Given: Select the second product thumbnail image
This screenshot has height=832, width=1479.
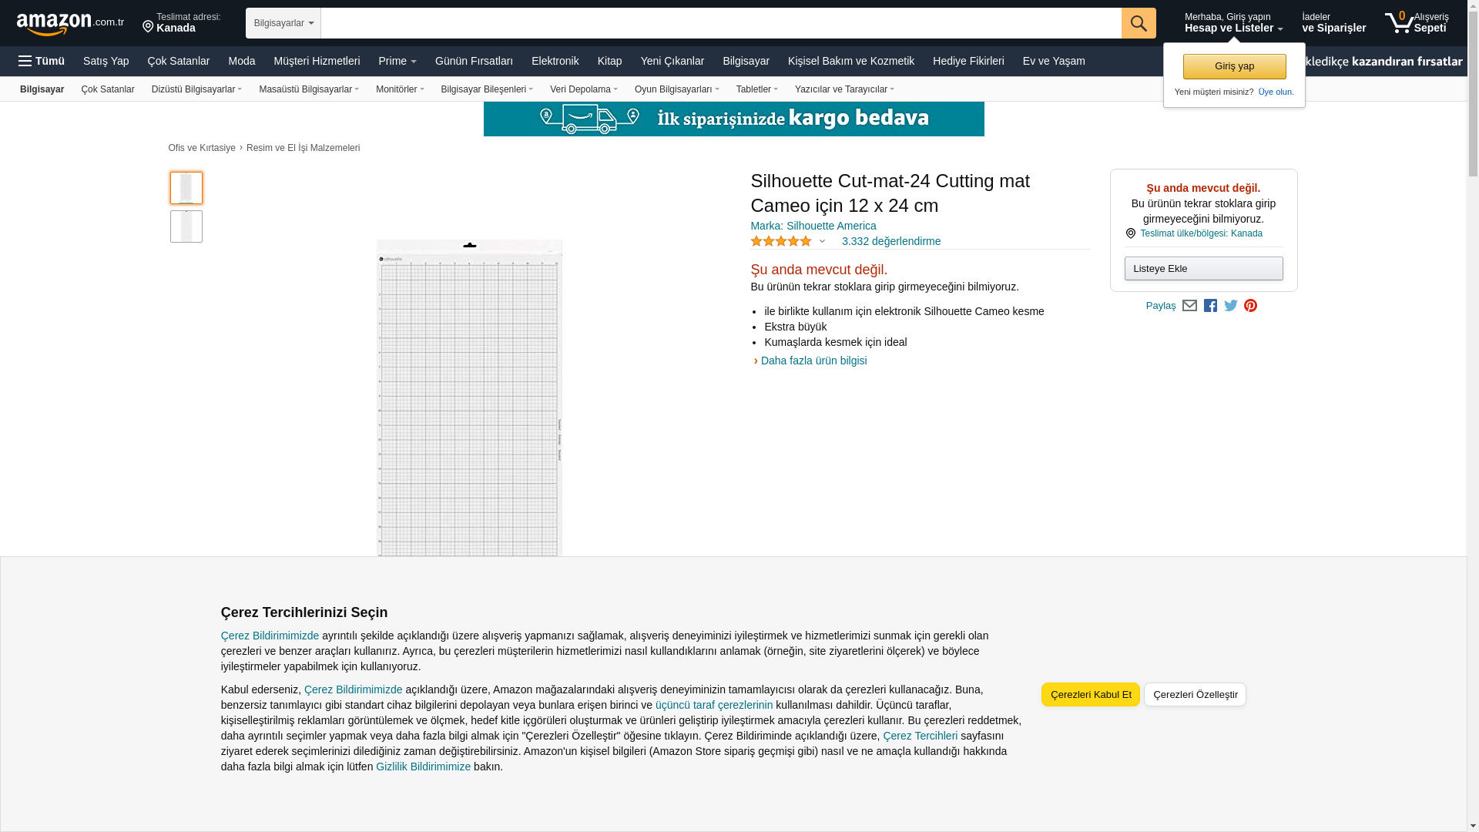Looking at the screenshot, I should [186, 226].
